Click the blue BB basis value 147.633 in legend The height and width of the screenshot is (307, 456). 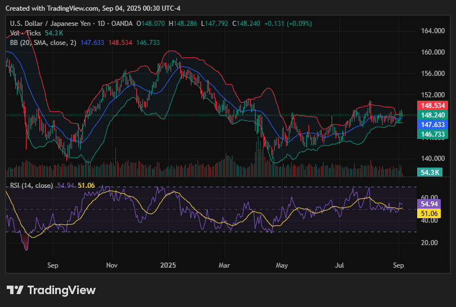tap(92, 43)
